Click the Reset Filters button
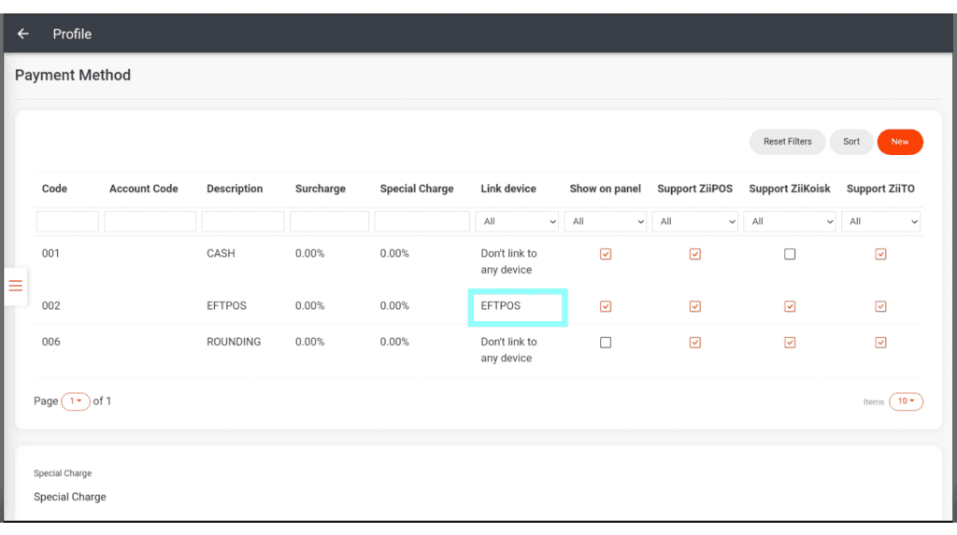Screen dimensions: 957x535 pos(787,142)
